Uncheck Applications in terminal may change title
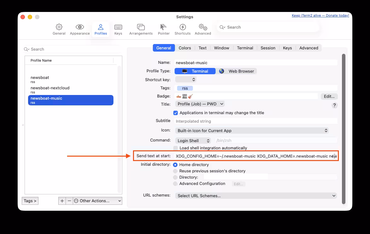 [x=176, y=113]
